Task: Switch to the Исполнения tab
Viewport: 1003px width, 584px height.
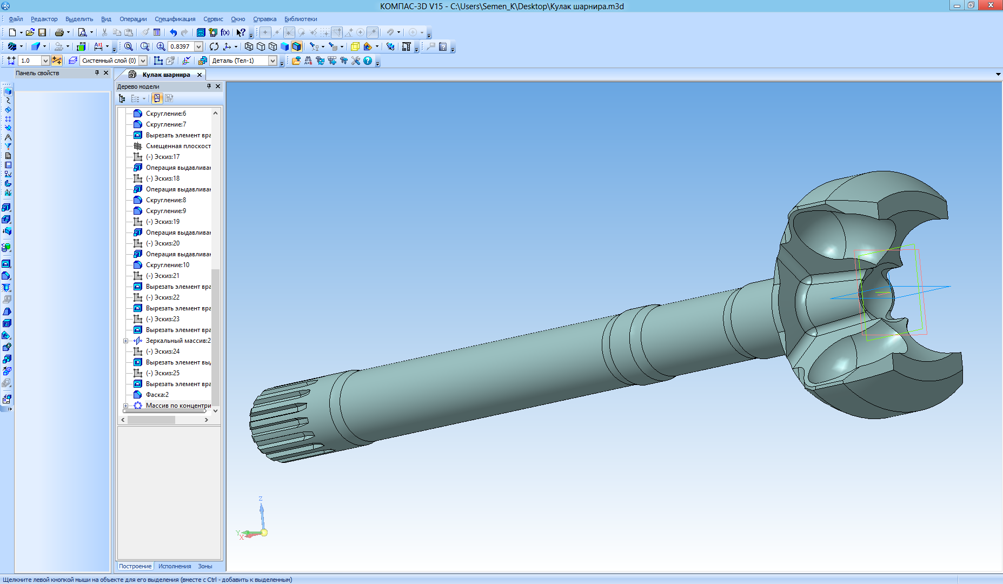Action: pos(175,566)
